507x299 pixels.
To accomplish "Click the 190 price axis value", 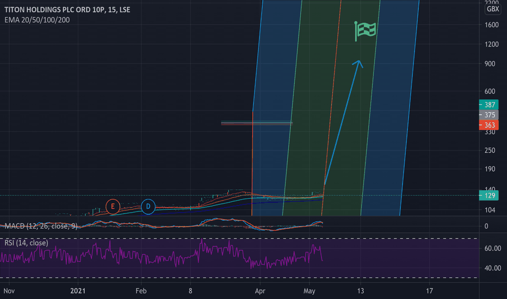I will pos(490,169).
